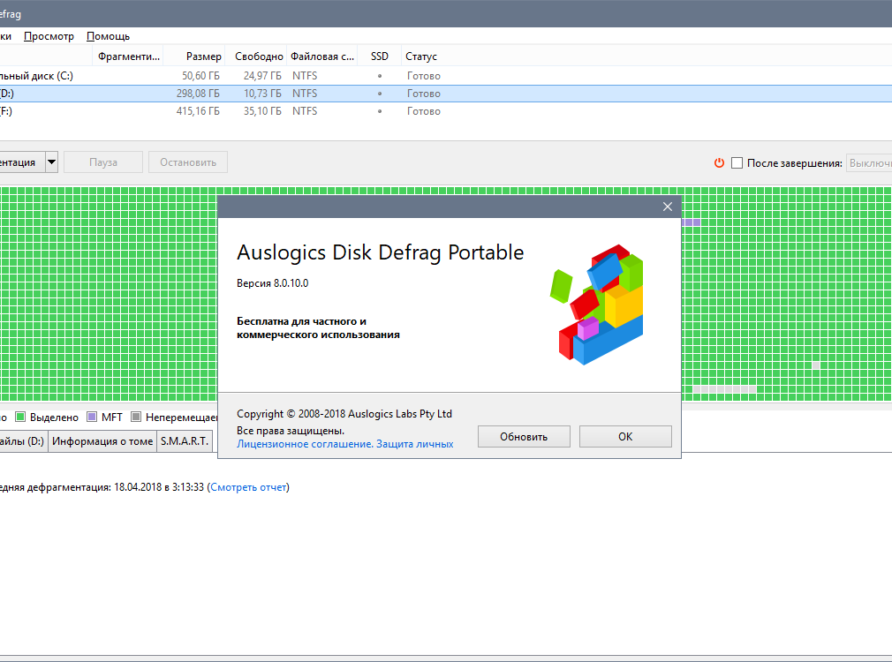Click Версия 8.0.10.0 text in dialog
This screenshot has width=892, height=662.
(x=273, y=283)
